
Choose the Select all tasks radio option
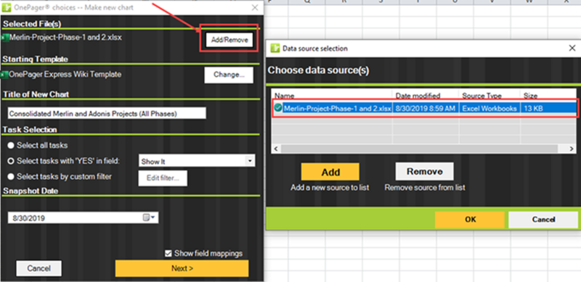[x=11, y=146]
